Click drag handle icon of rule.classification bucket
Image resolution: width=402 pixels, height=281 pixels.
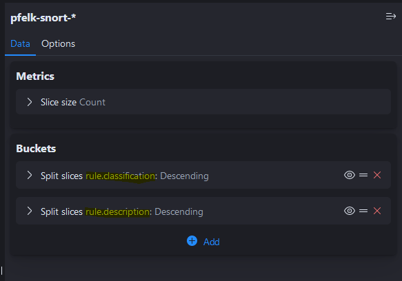coord(363,175)
